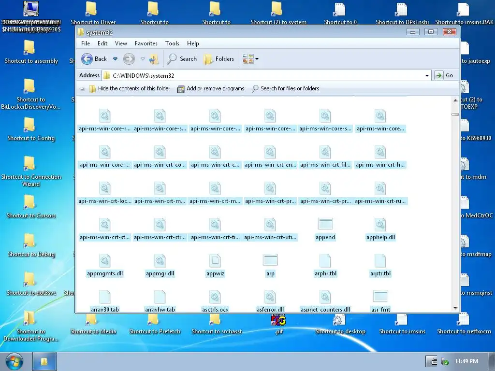
Task: Click the asr_fmt file name
Action: (x=380, y=310)
